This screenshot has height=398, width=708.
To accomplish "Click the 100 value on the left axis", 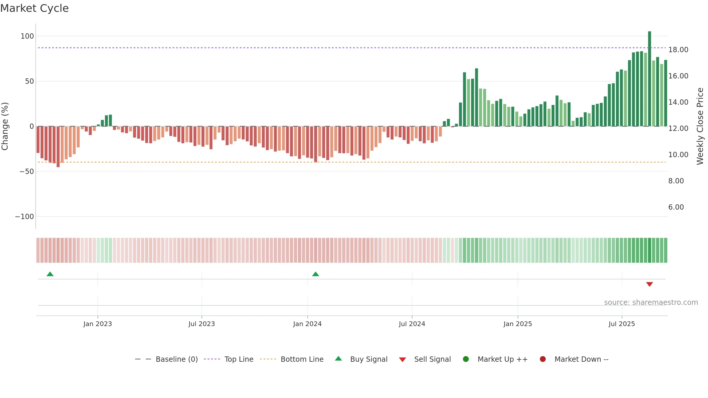I will (27, 36).
